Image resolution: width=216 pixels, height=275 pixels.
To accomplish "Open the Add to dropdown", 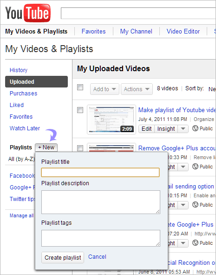I will (105, 89).
